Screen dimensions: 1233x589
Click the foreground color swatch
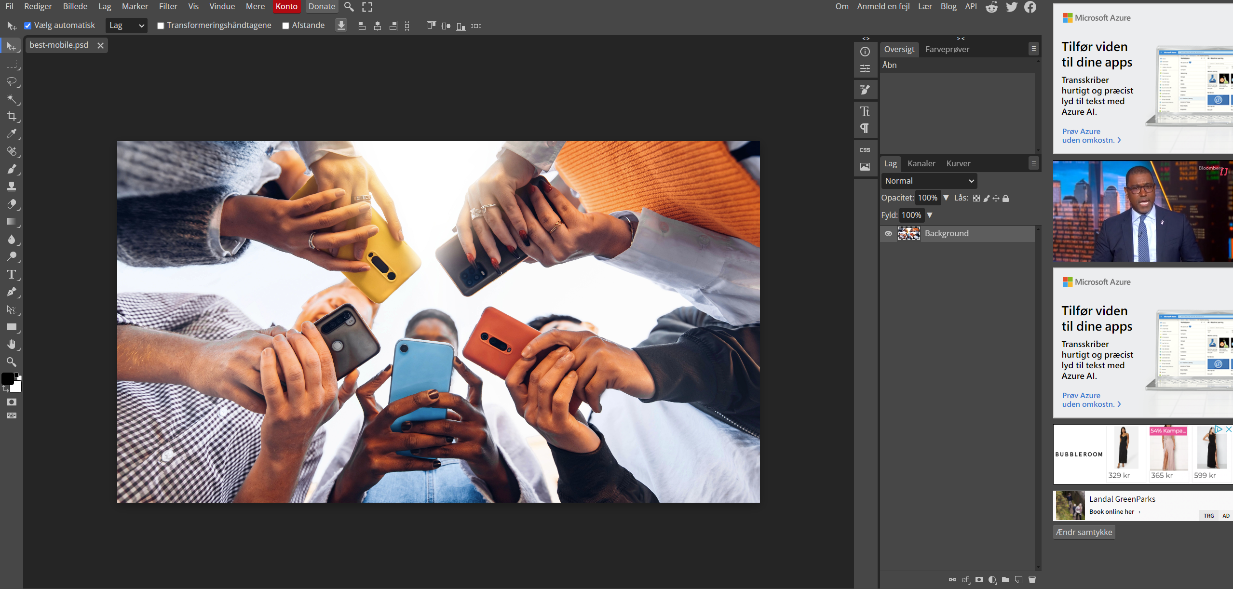click(8, 379)
